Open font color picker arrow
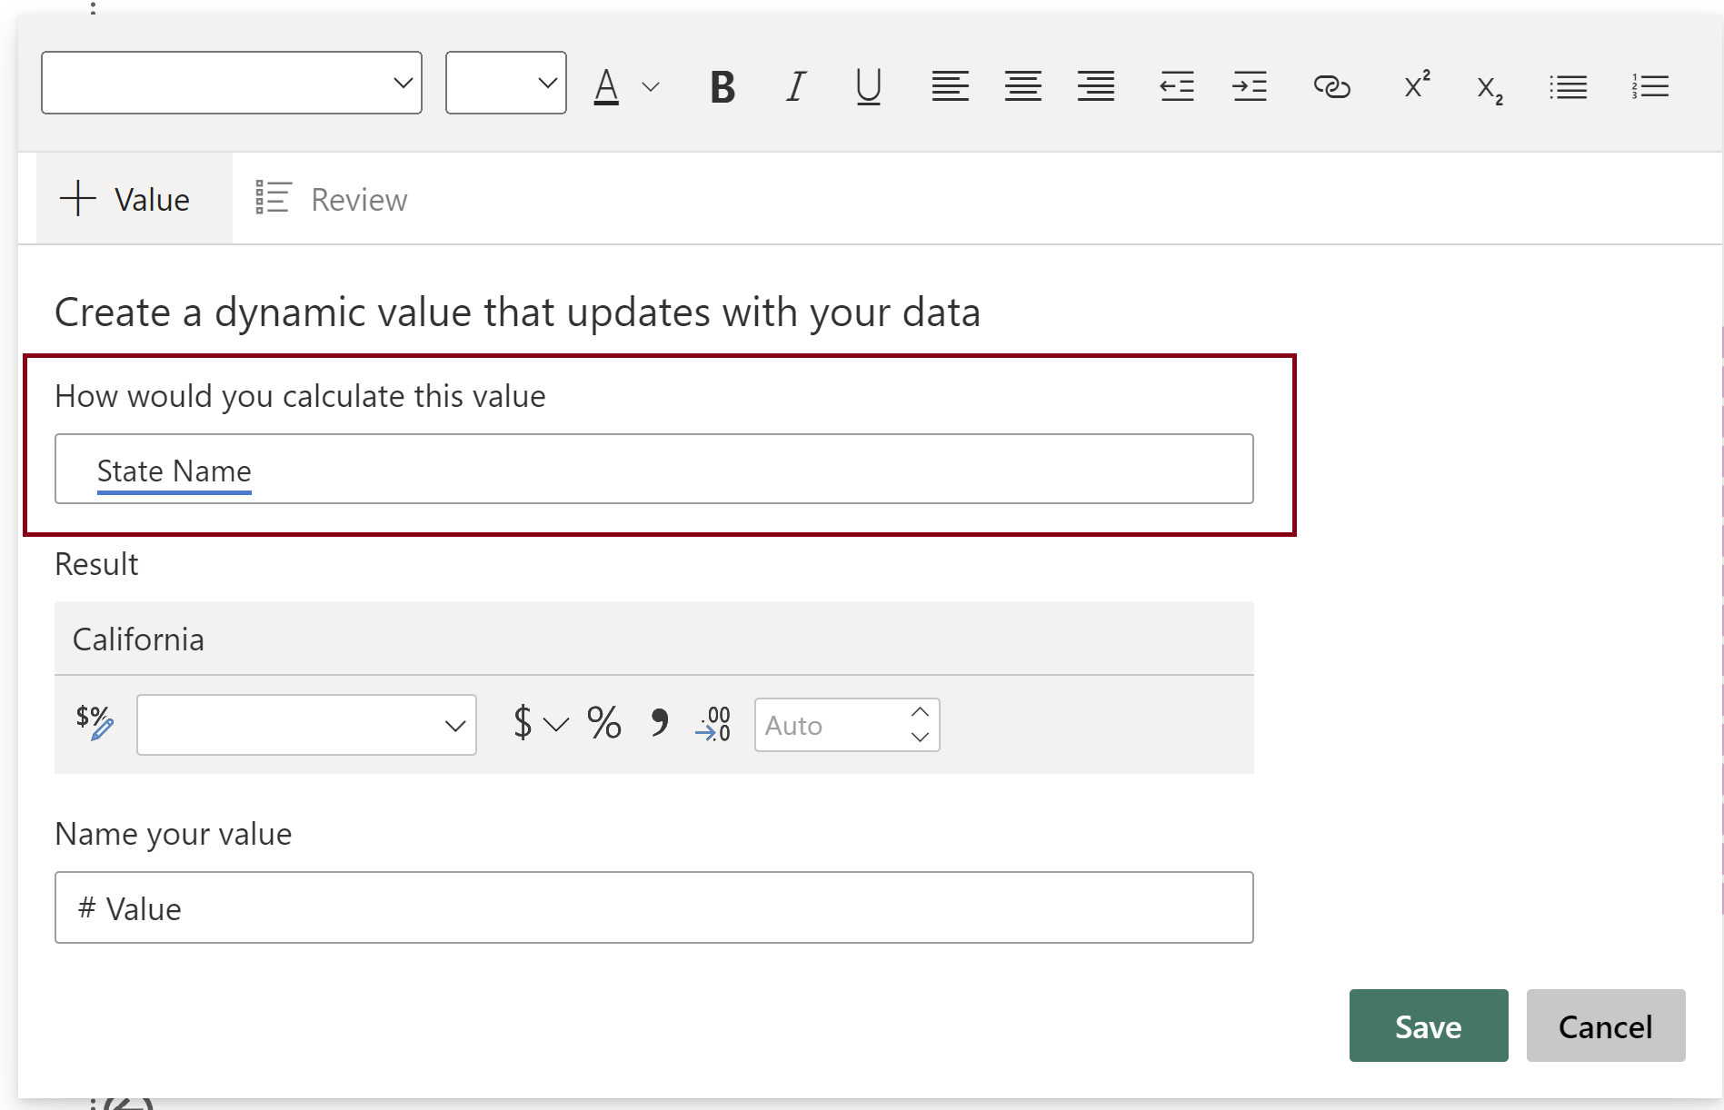 pos(651,87)
